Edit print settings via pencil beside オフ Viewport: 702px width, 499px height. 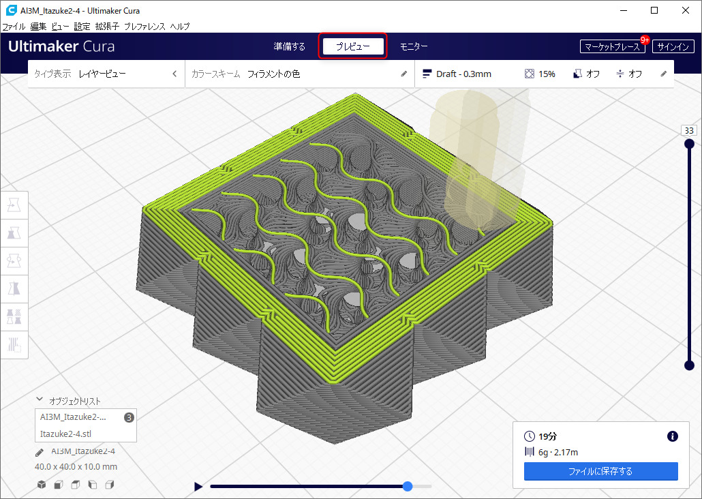point(663,74)
